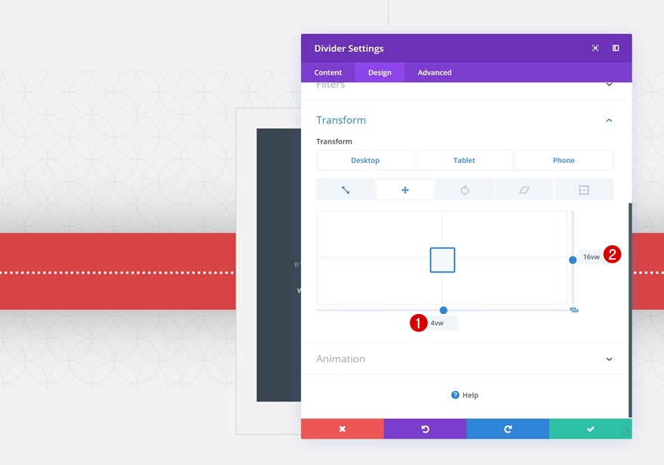Screen dimensions: 664x465
Task: Click the Help question mark icon
Action: pyautogui.click(x=455, y=395)
